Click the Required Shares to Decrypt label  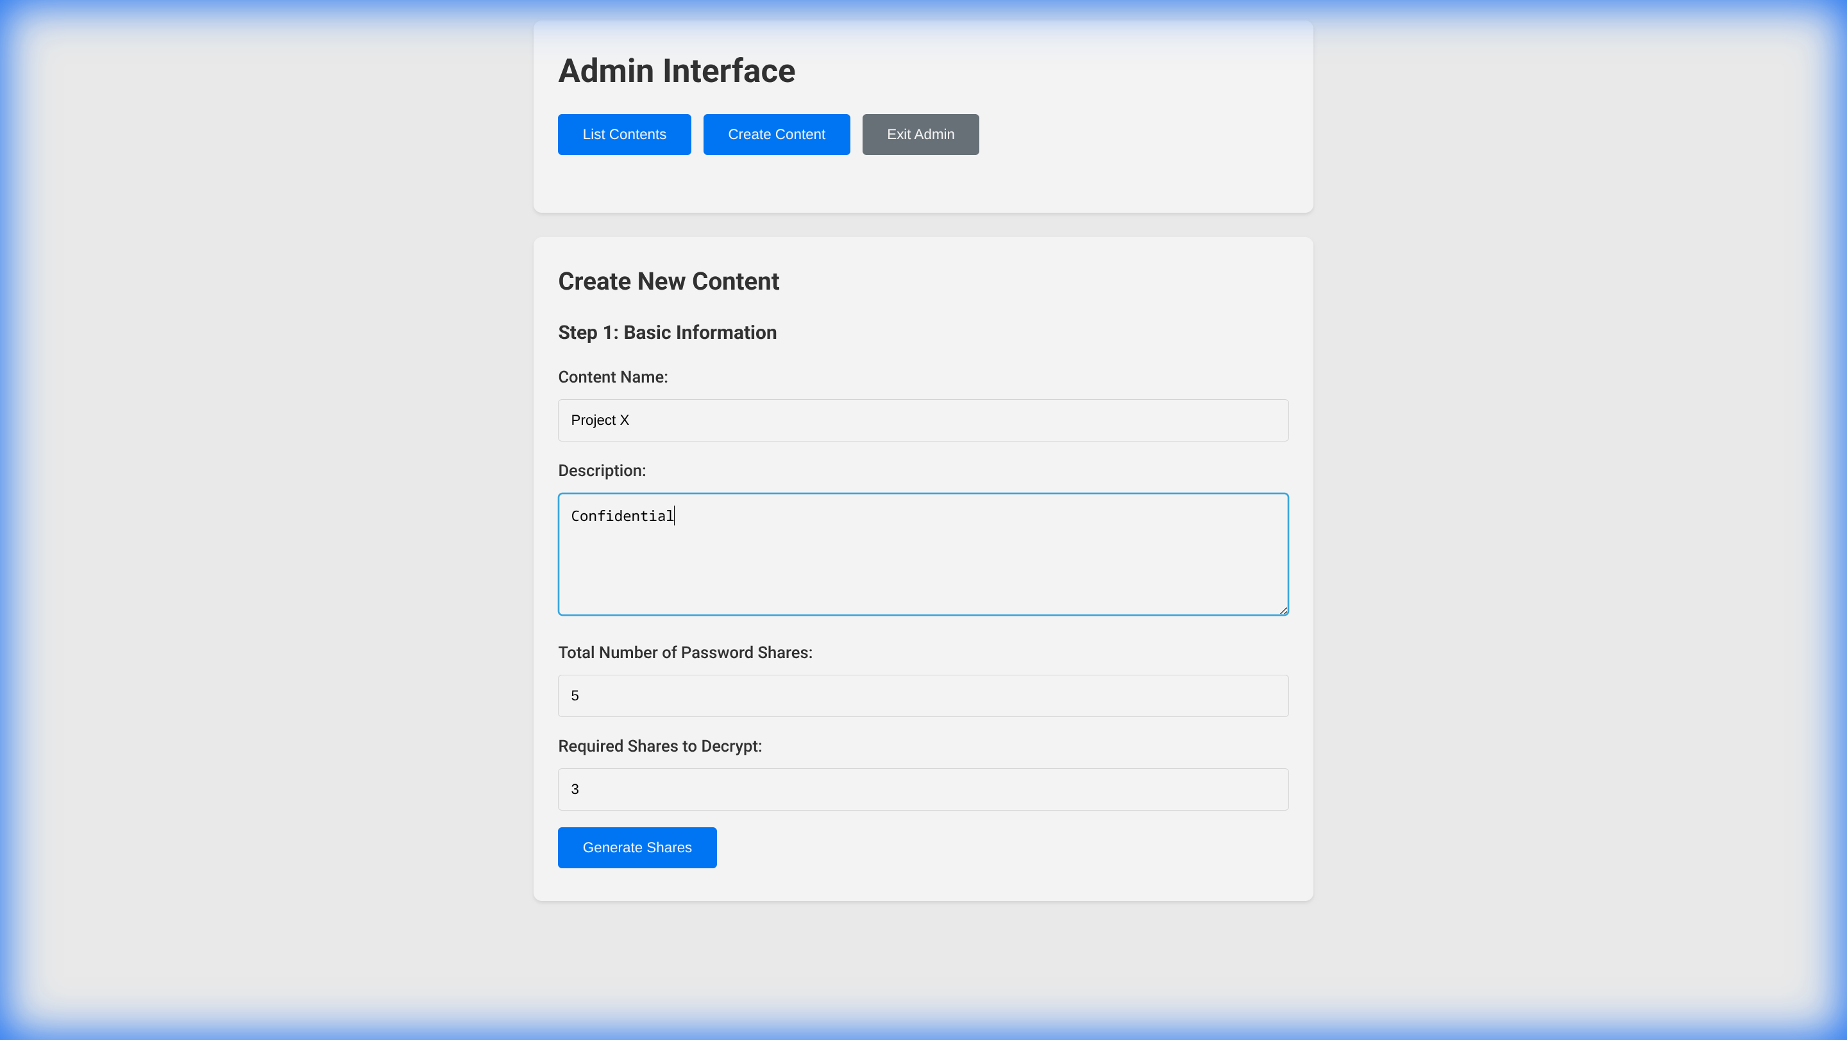[660, 747]
